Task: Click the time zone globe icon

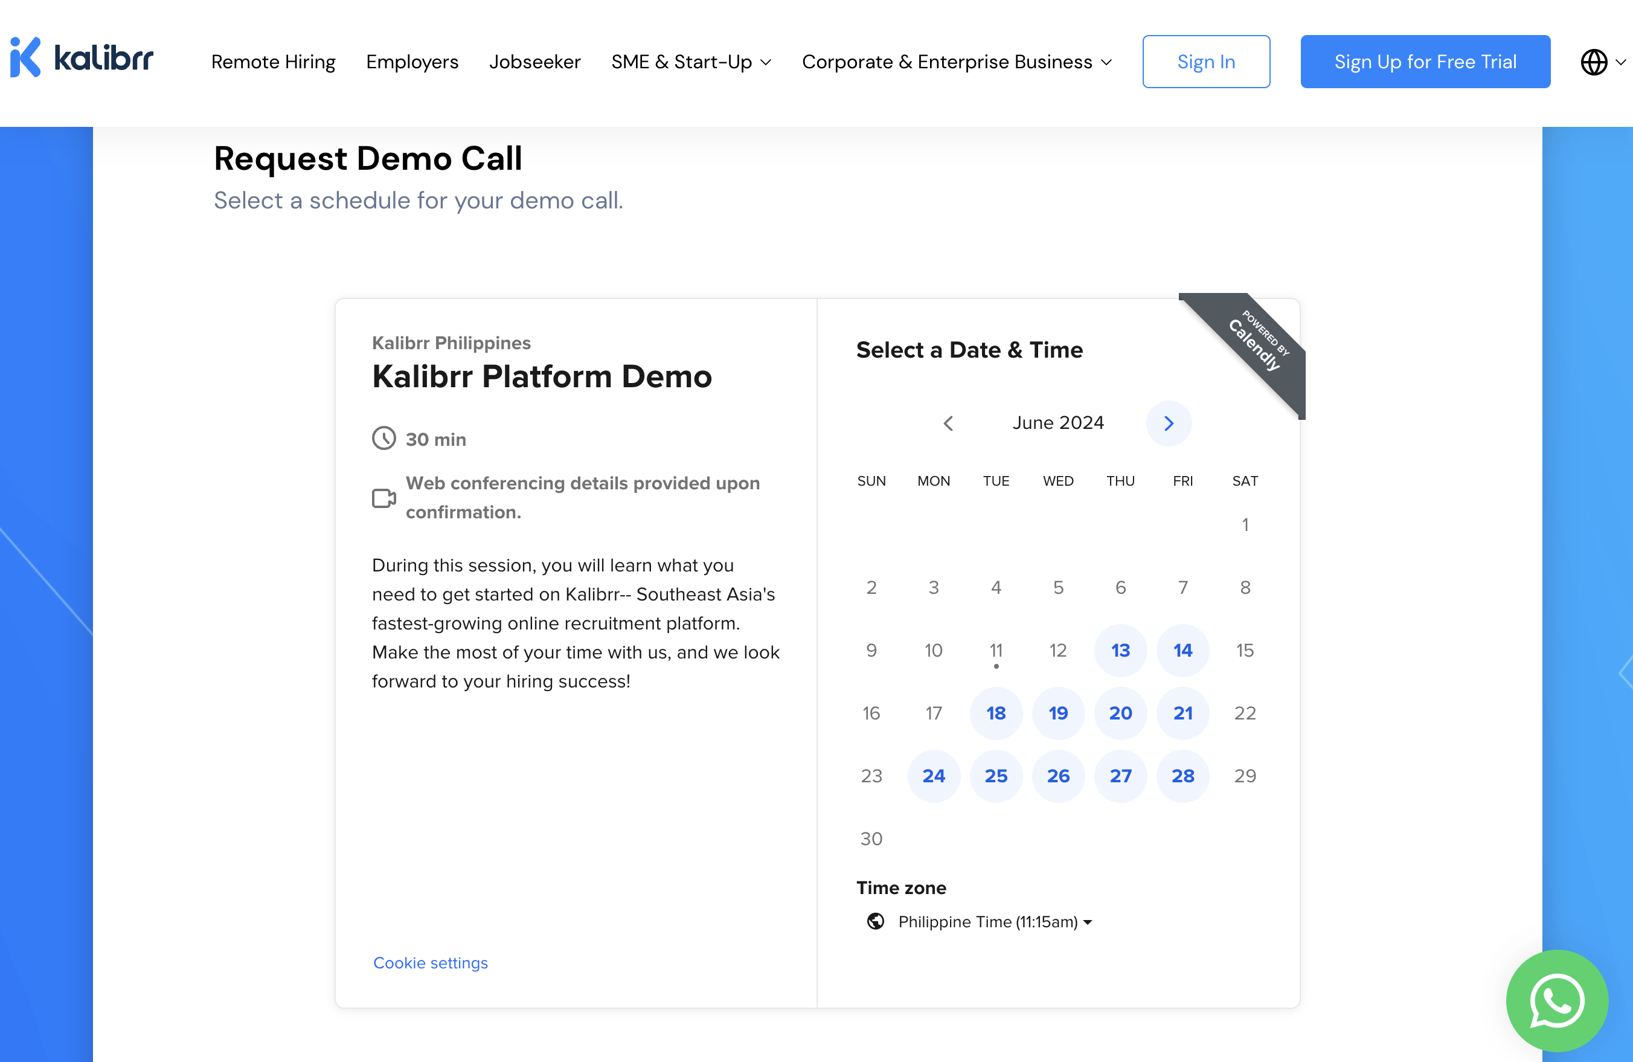Action: (x=876, y=921)
